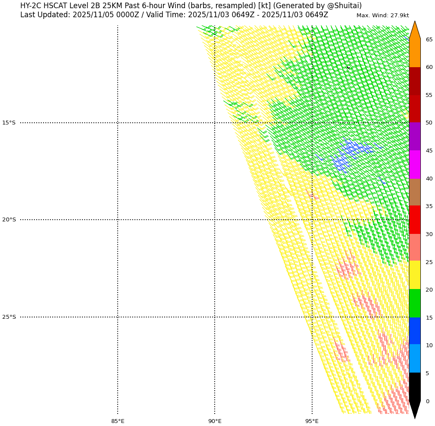Click the 50 tick label on colorbar
Image resolution: width=435 pixels, height=426 pixels.
click(429, 123)
